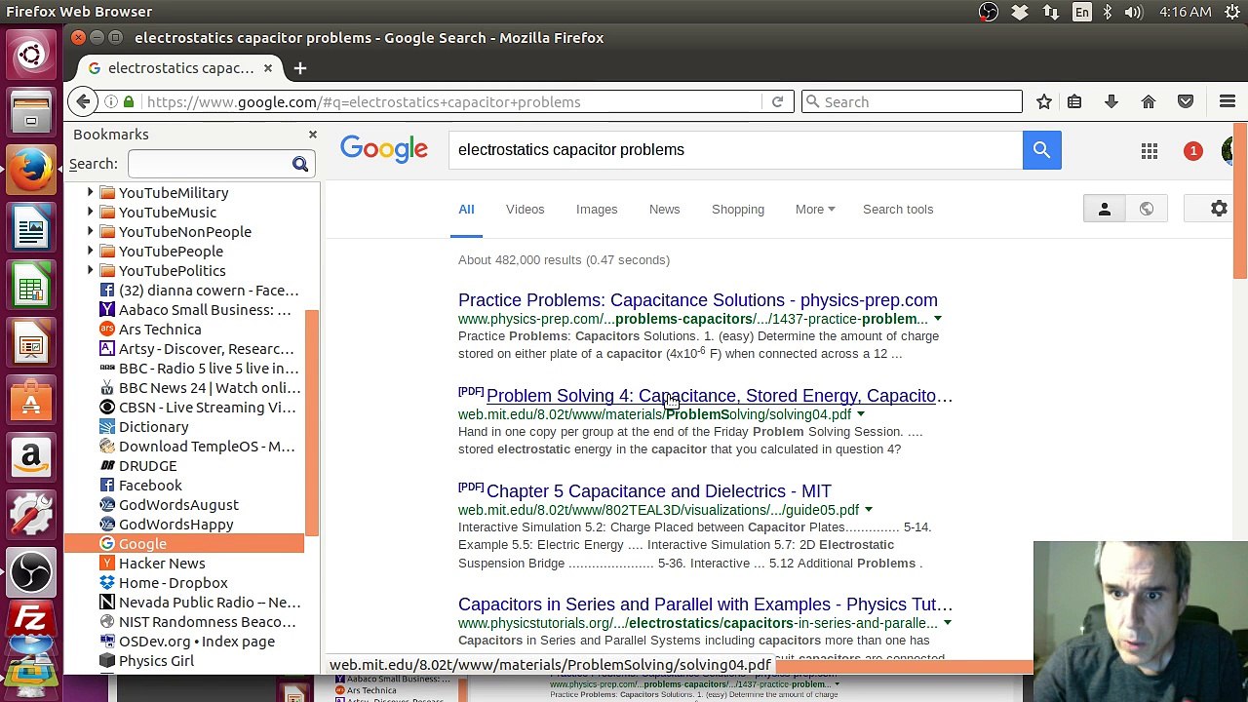The image size is (1248, 702).
Task: Open the Practice Problems: Capacitance Solutions result
Action: pos(698,300)
